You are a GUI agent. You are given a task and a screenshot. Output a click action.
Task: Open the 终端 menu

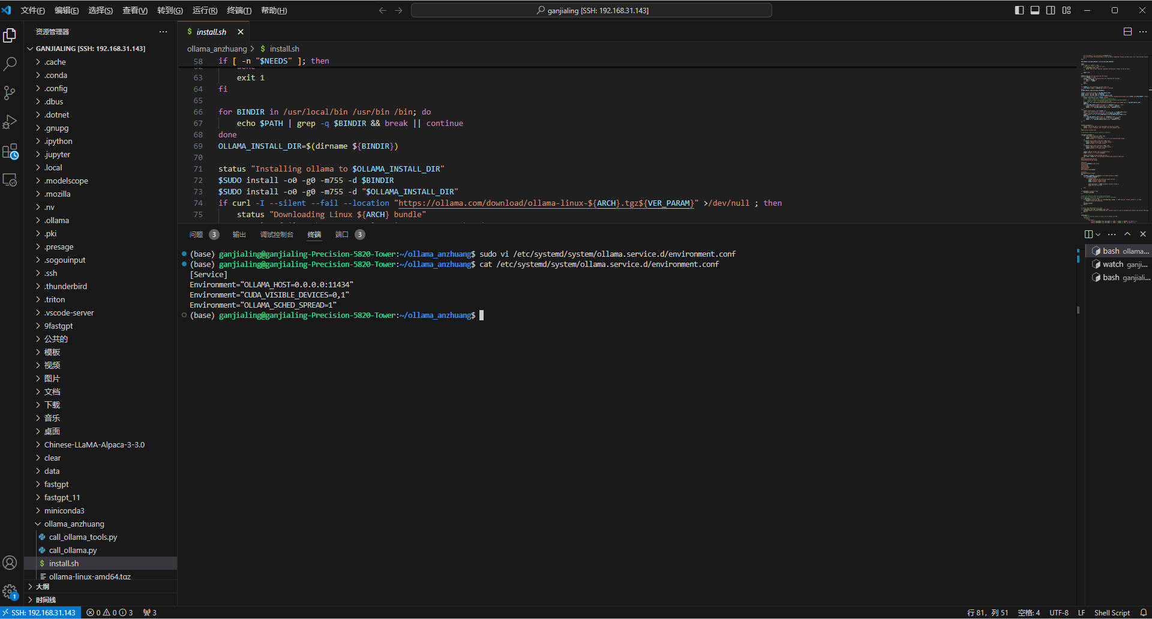coord(239,10)
